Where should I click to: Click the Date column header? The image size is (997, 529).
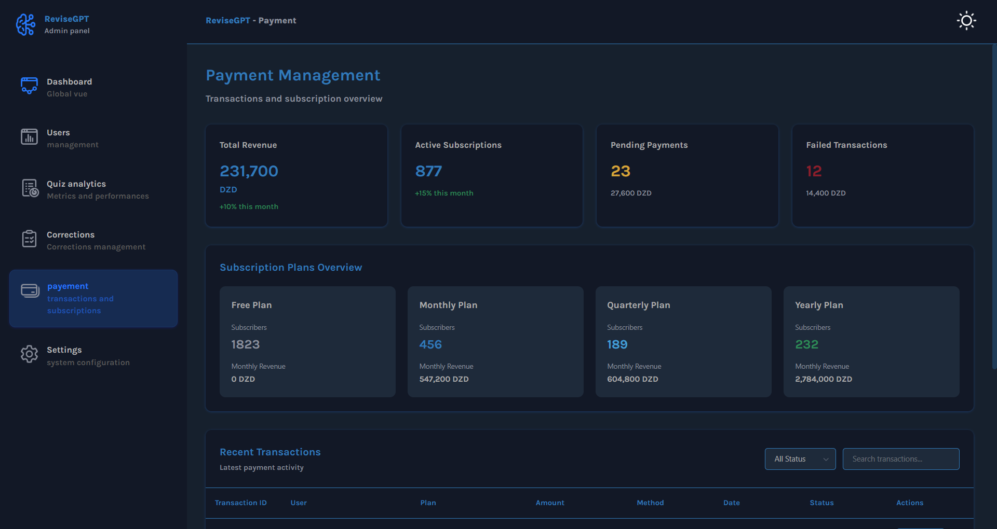(x=732, y=503)
